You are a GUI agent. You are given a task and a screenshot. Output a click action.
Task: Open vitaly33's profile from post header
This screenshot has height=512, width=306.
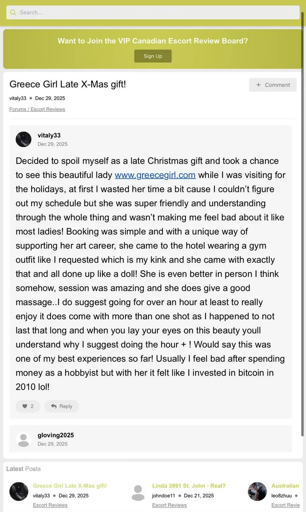(x=49, y=135)
